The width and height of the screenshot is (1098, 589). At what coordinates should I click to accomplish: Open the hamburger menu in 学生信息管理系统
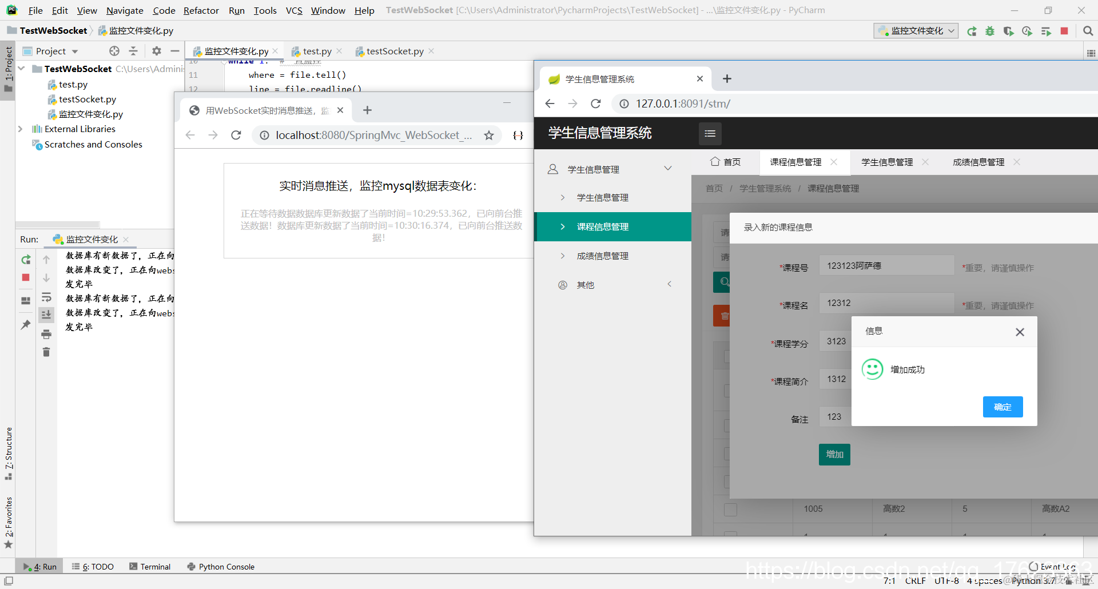(710, 133)
